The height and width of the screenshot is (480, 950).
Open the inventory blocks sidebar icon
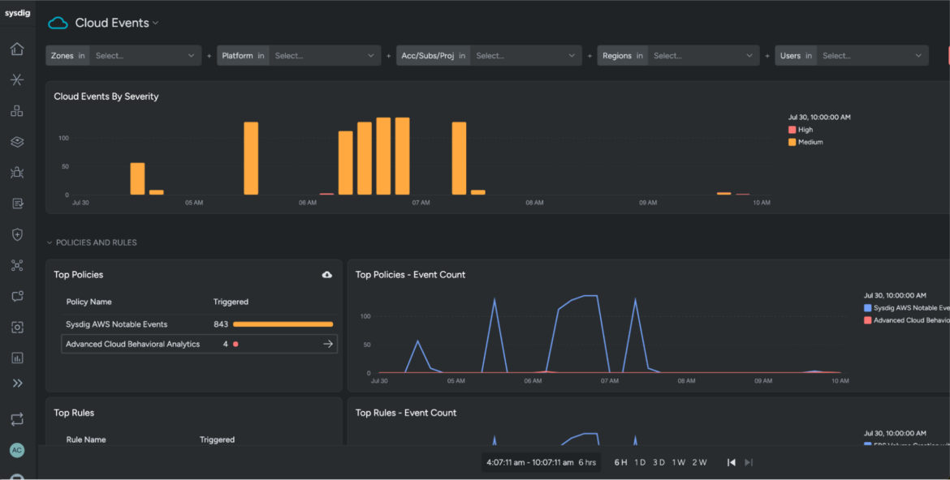17,111
